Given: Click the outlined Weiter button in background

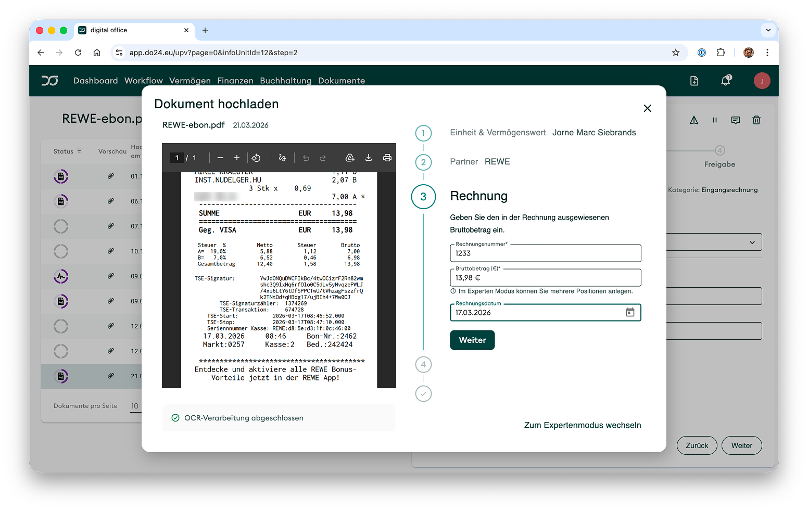Looking at the screenshot, I should 741,445.
